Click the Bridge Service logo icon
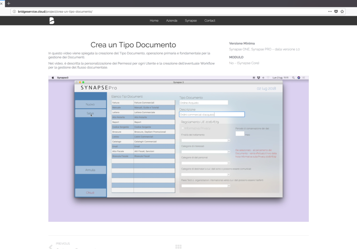This screenshot has width=357, height=249. 52,21
